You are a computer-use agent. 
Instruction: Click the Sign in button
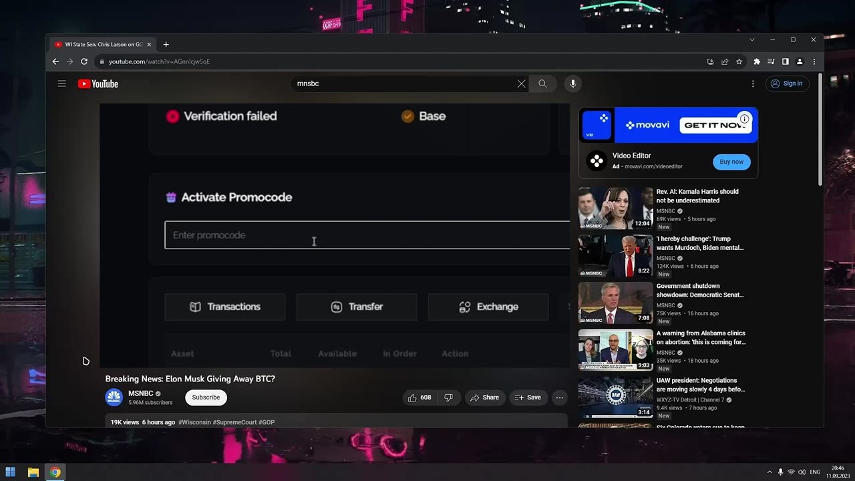tap(787, 84)
